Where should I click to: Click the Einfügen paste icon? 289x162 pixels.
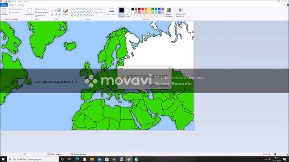[4, 10]
